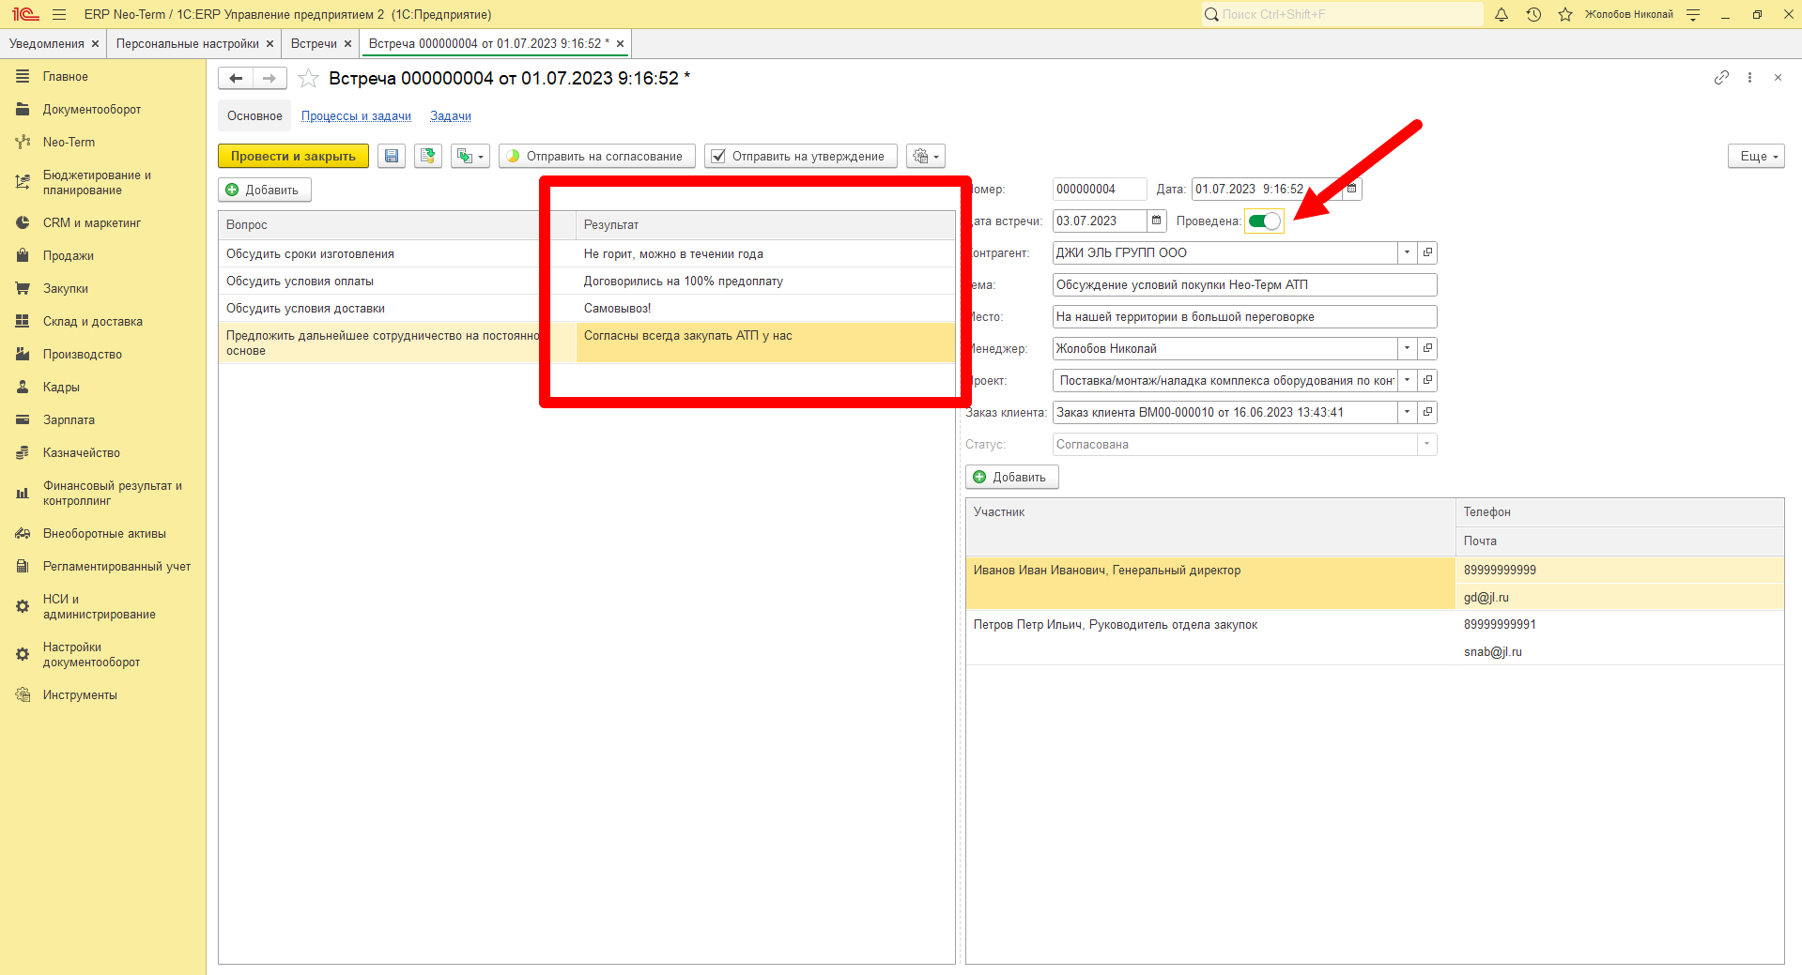Image resolution: width=1802 pixels, height=975 pixels.
Task: Toggle the Проведена switch
Action: point(1264,221)
